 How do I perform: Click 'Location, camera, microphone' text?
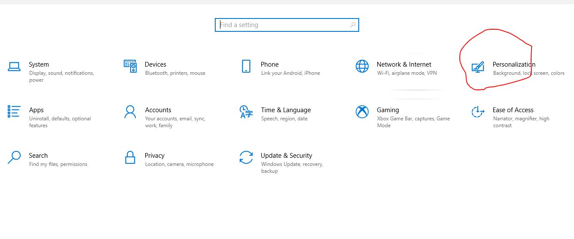point(179,164)
